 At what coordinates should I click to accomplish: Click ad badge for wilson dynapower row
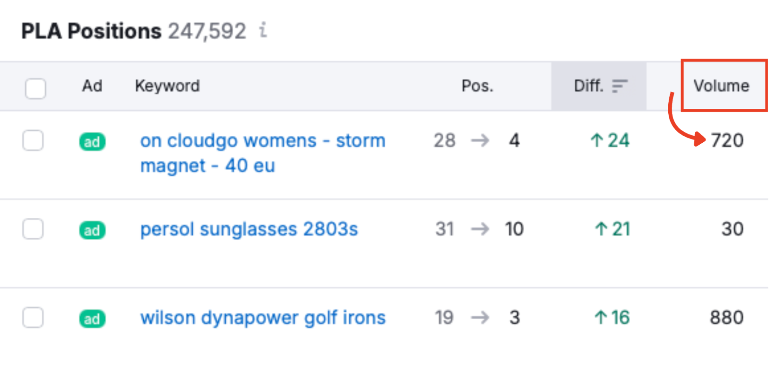[x=92, y=319]
